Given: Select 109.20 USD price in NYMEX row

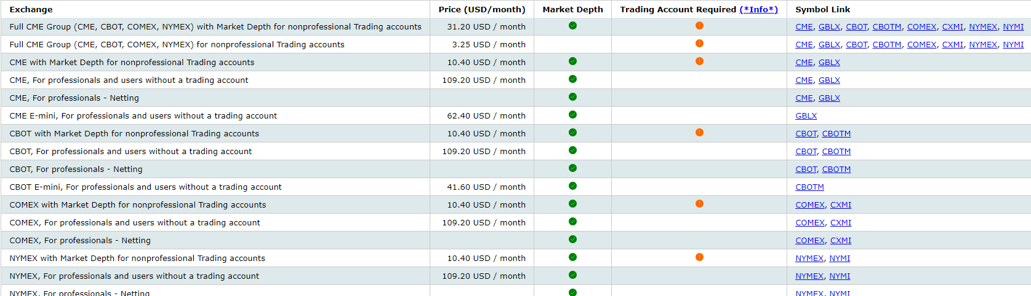Looking at the screenshot, I should (x=484, y=276).
